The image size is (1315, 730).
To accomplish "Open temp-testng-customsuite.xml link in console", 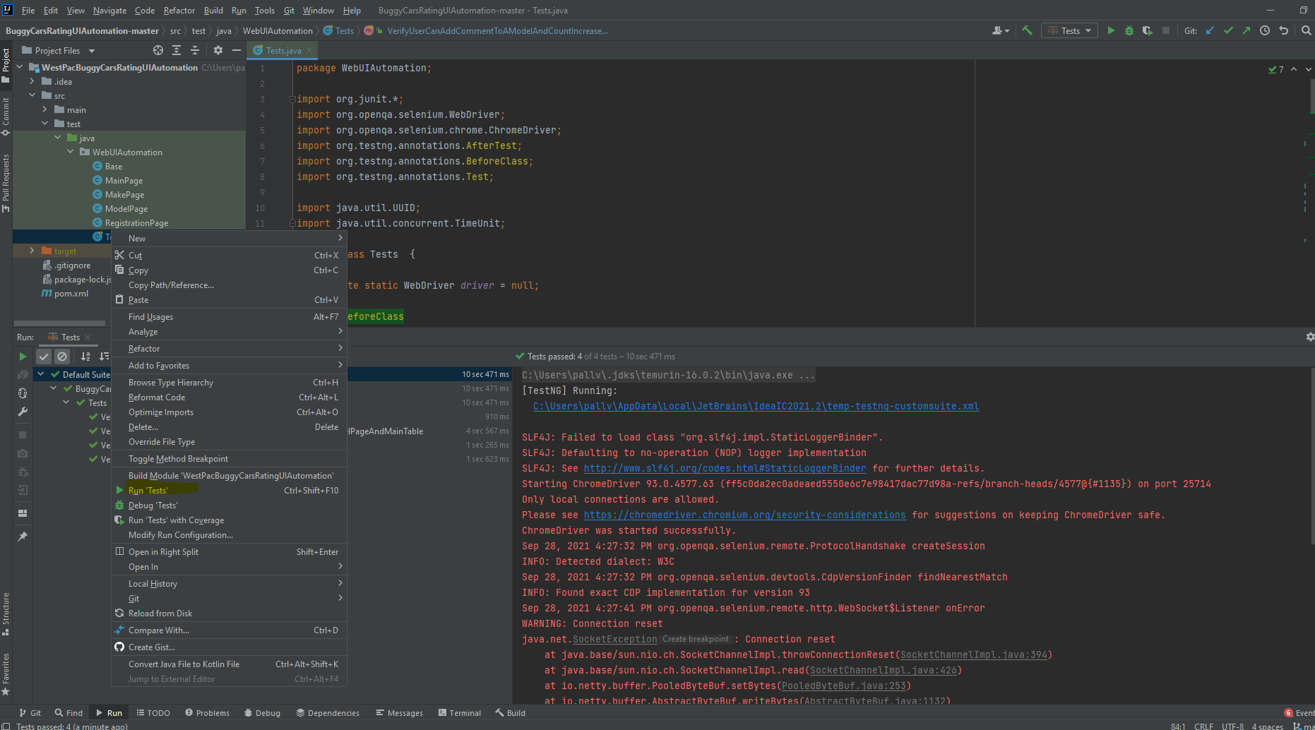I will 756,406.
